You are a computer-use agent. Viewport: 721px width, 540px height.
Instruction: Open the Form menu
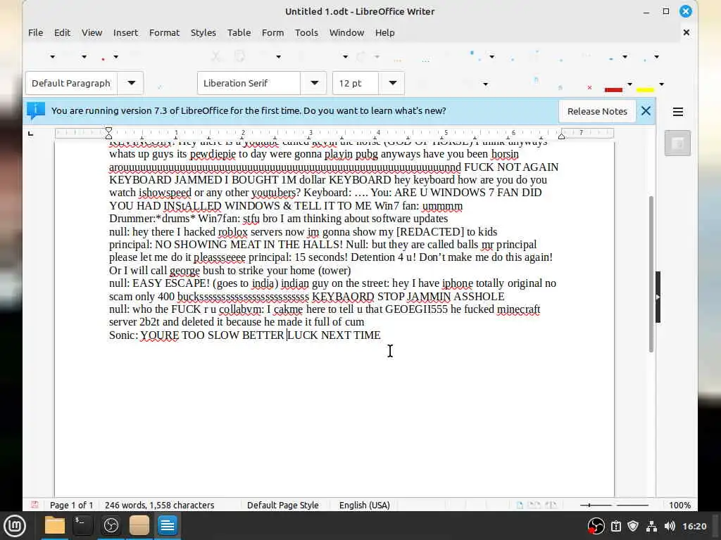coord(272,32)
